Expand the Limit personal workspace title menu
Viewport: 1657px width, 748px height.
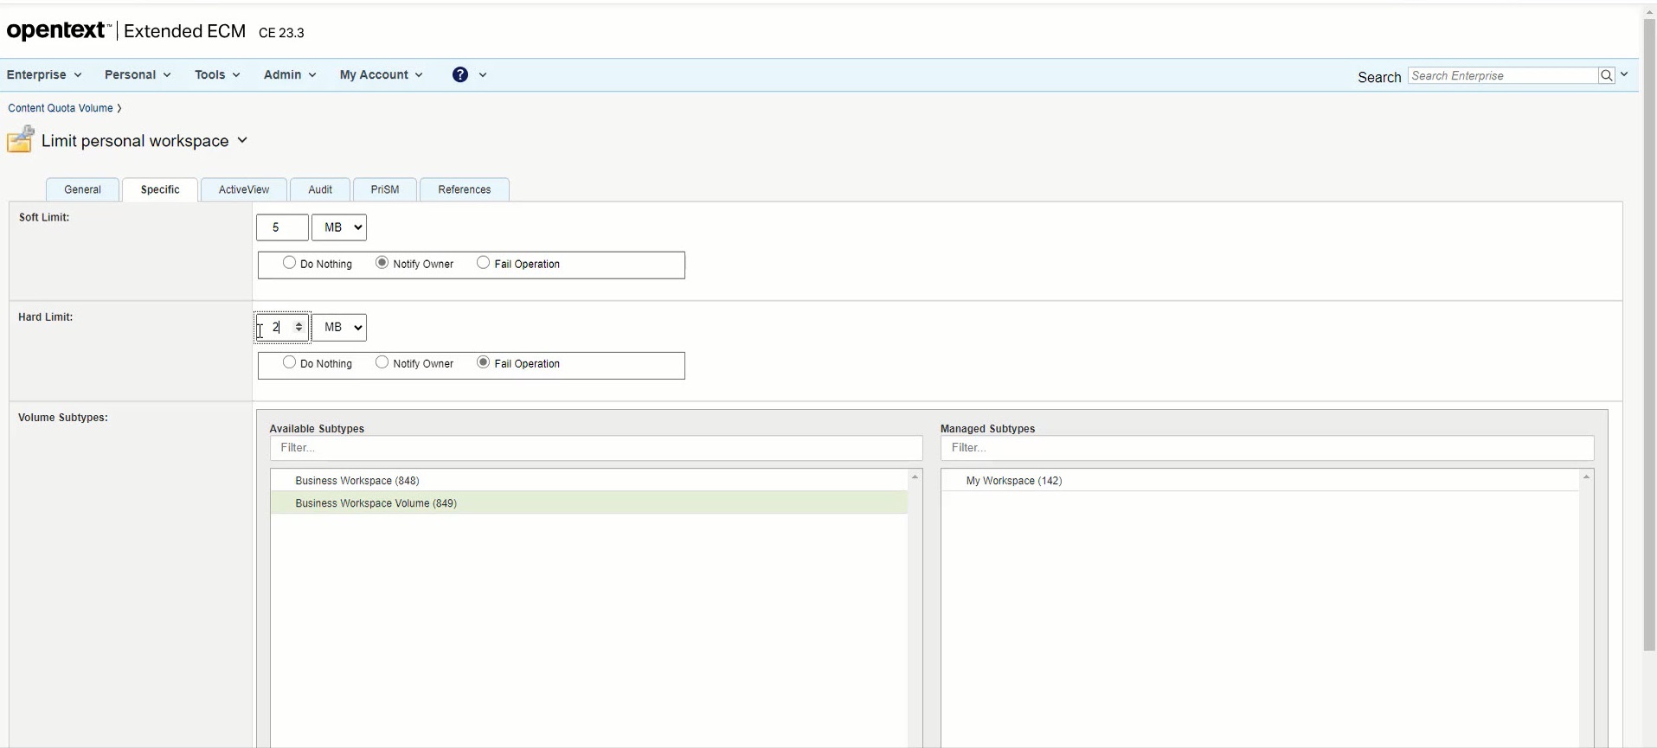point(242,140)
